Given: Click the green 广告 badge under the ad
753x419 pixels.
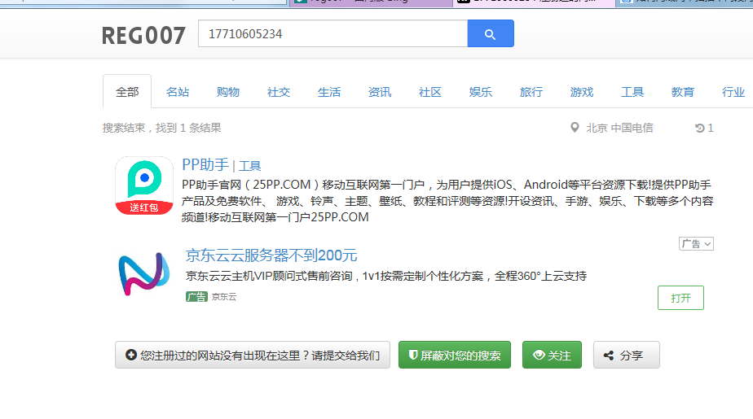Looking at the screenshot, I should [x=196, y=297].
